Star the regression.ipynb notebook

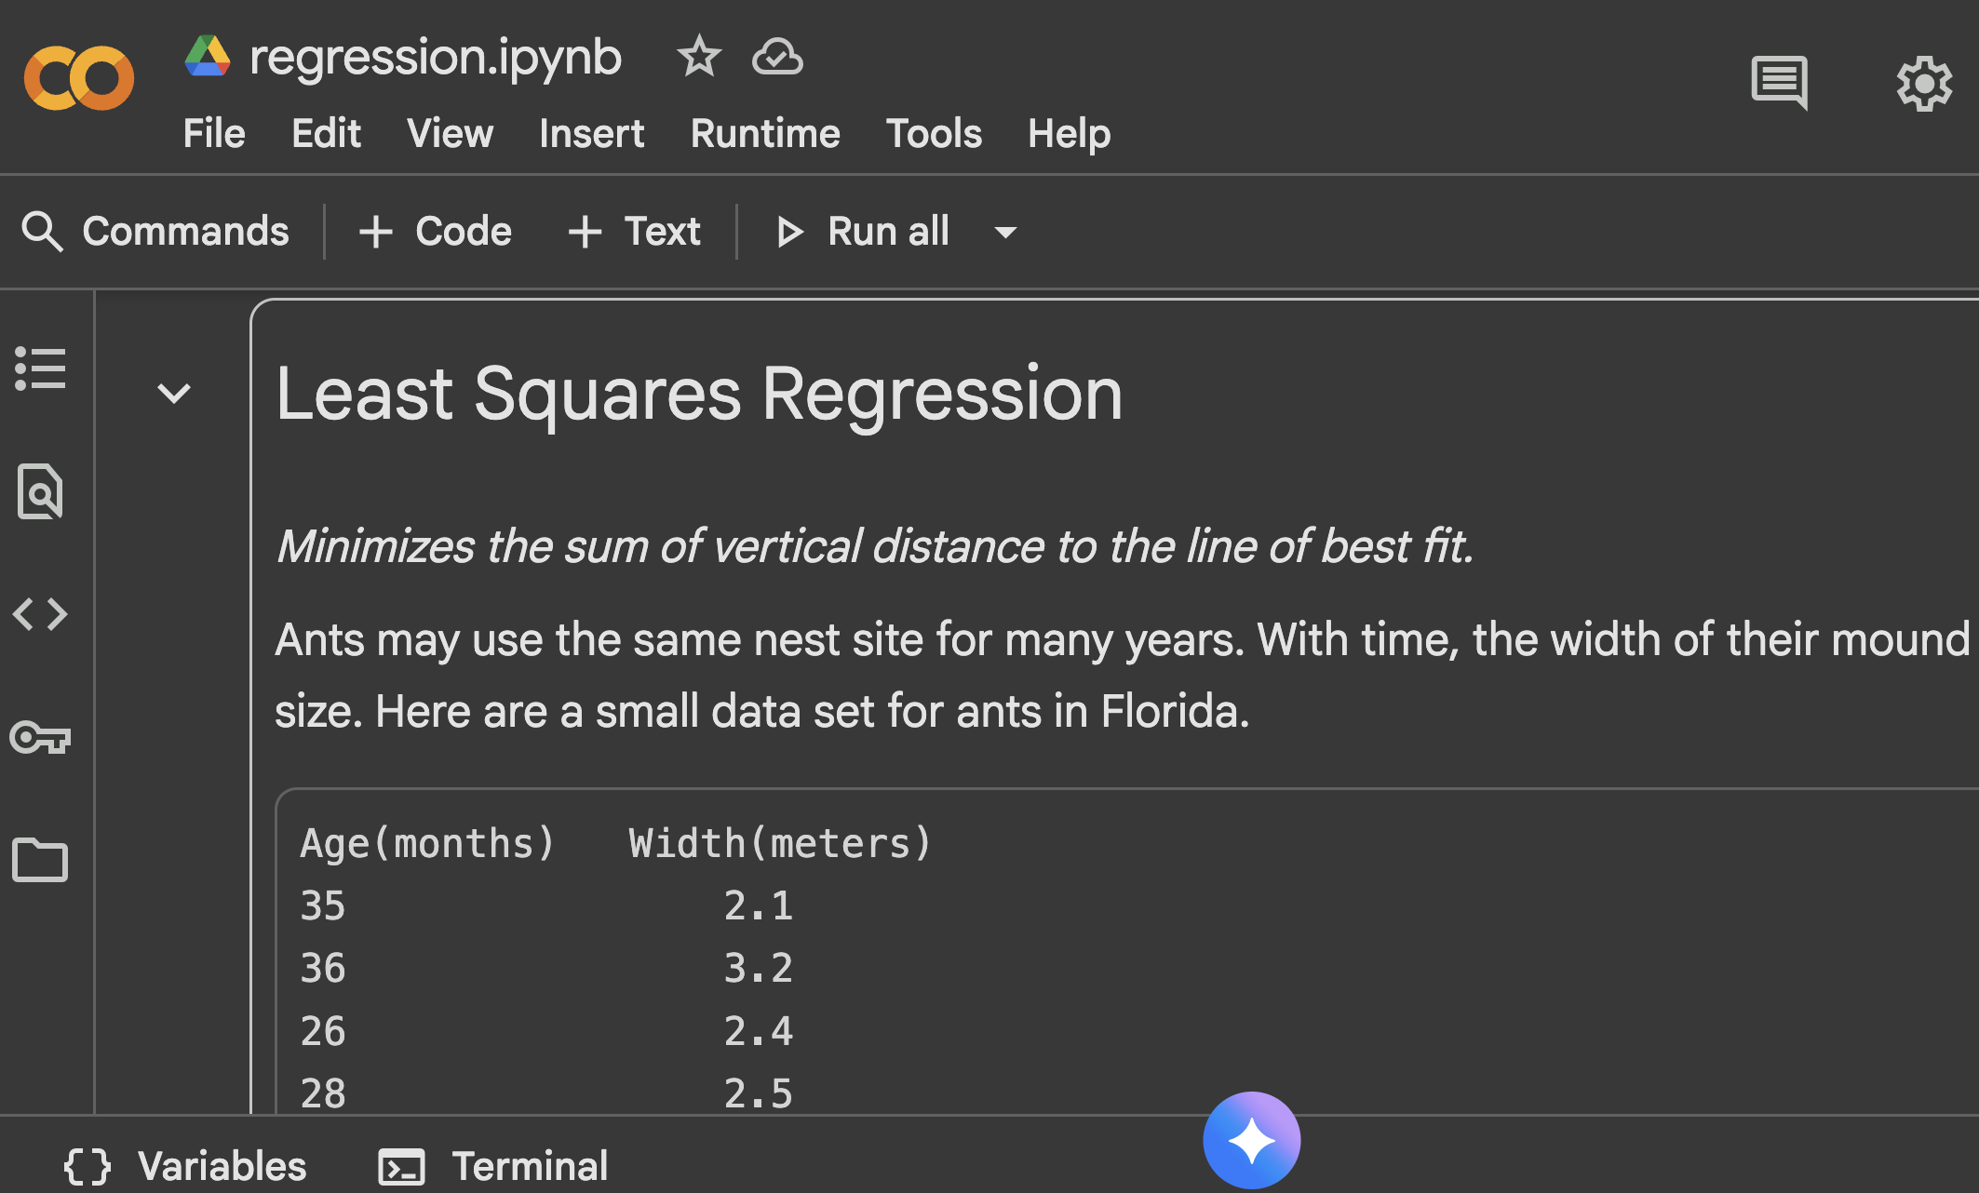[698, 57]
